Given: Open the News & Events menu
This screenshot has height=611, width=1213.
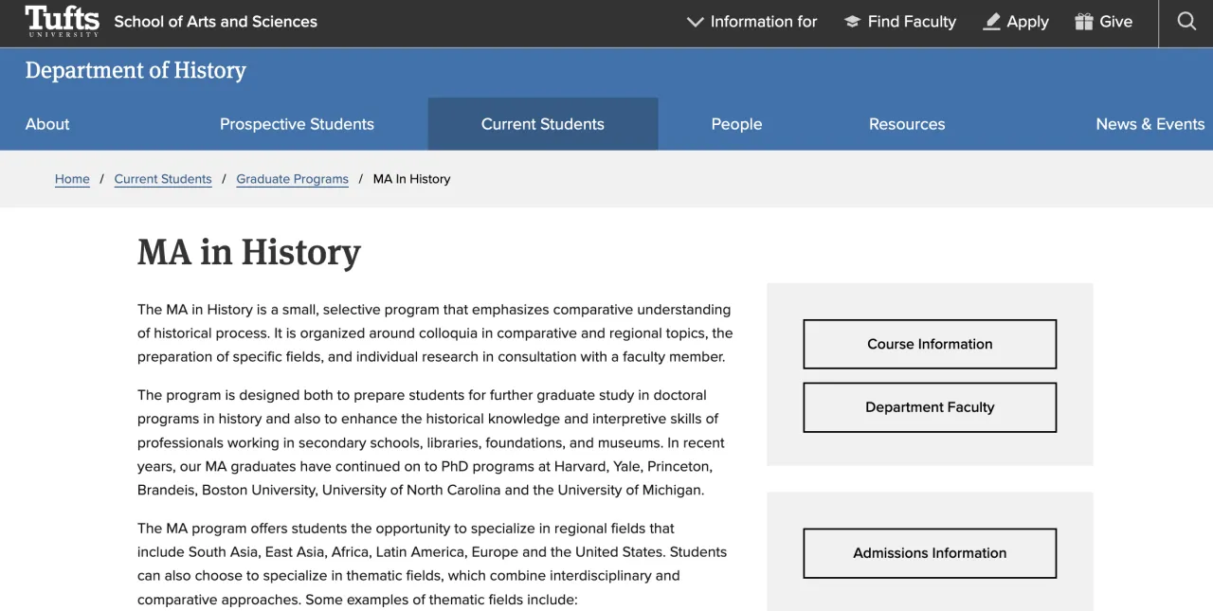Looking at the screenshot, I should click(x=1150, y=124).
